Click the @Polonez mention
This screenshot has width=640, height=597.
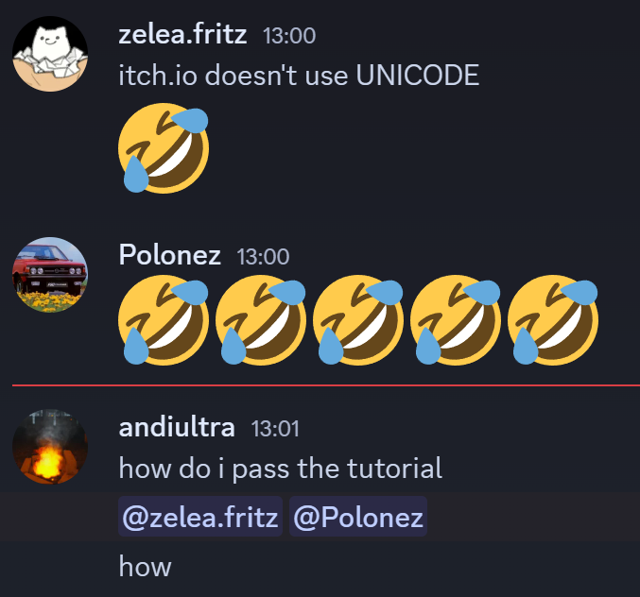pos(358,517)
